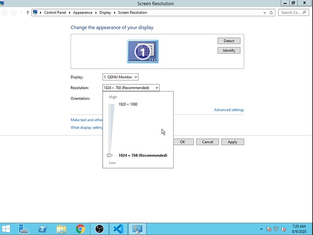This screenshot has width=313, height=235.
Task: Set resolution slider to 1920 × 1080
Action: pyautogui.click(x=112, y=104)
